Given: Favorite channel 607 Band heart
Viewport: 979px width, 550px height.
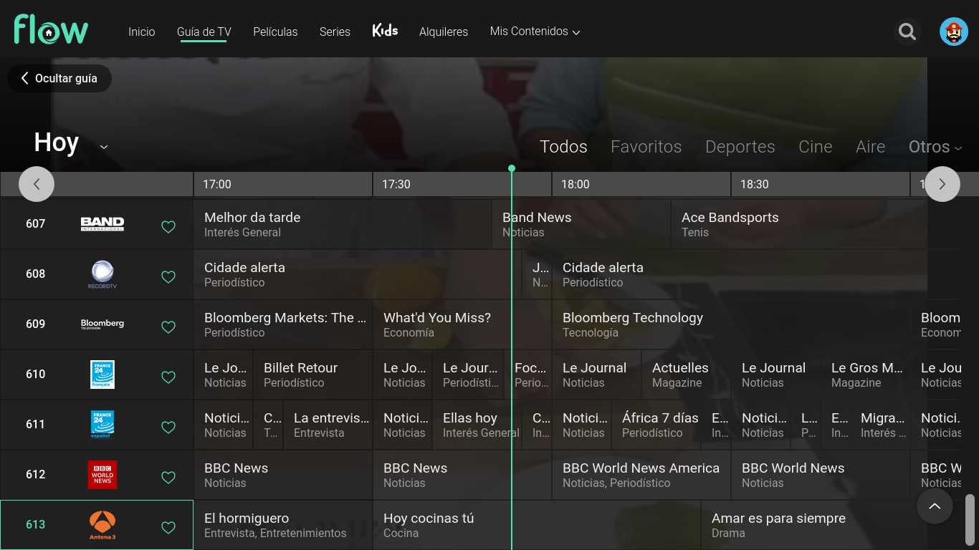Looking at the screenshot, I should click(168, 227).
